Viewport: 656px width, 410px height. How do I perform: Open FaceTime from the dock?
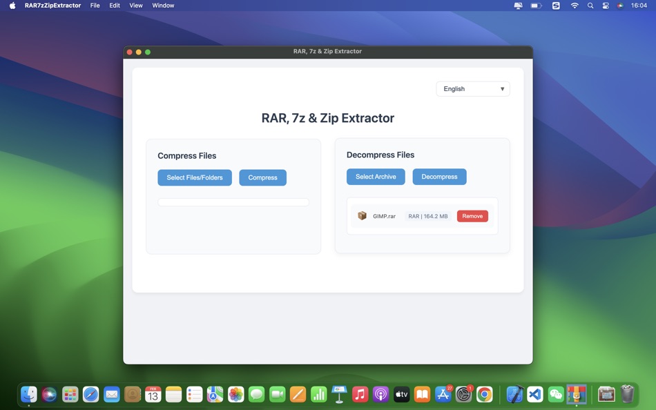coord(278,394)
